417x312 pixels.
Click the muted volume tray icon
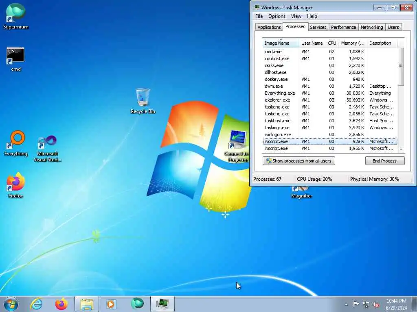pos(376,305)
